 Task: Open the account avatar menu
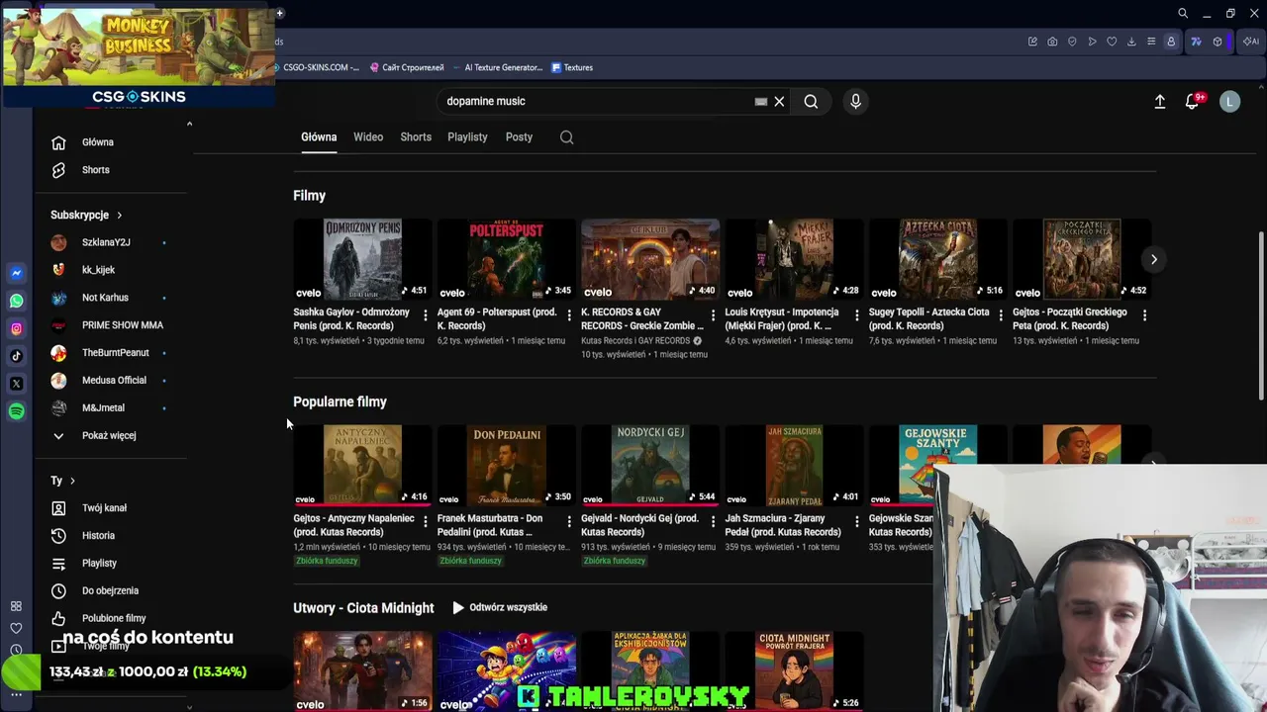(1230, 101)
